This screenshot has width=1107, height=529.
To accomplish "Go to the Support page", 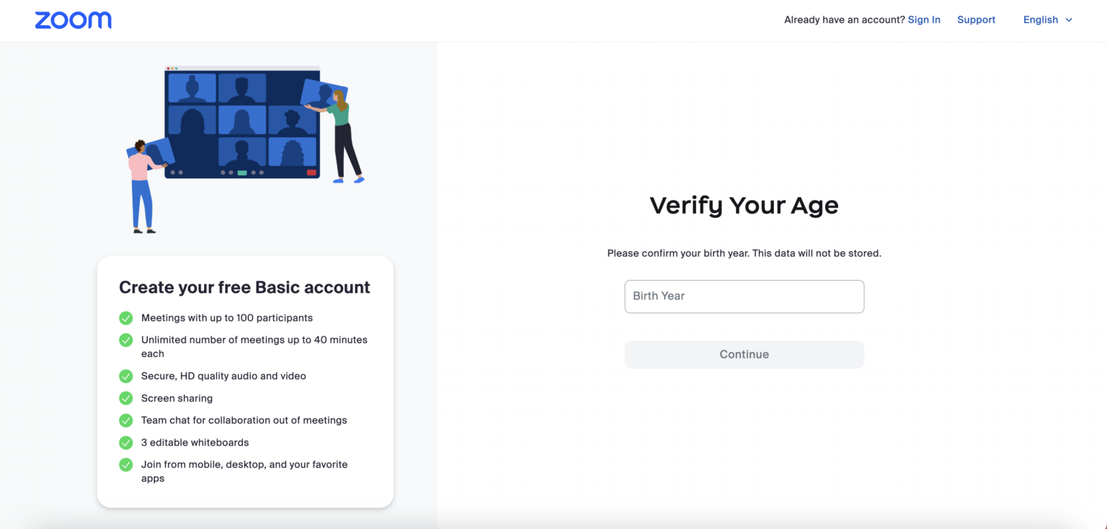I will click(976, 20).
